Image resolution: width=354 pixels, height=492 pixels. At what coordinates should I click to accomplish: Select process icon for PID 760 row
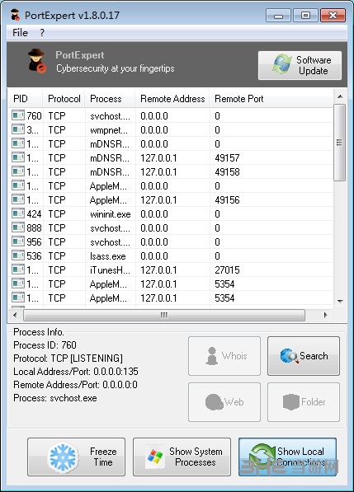18,115
